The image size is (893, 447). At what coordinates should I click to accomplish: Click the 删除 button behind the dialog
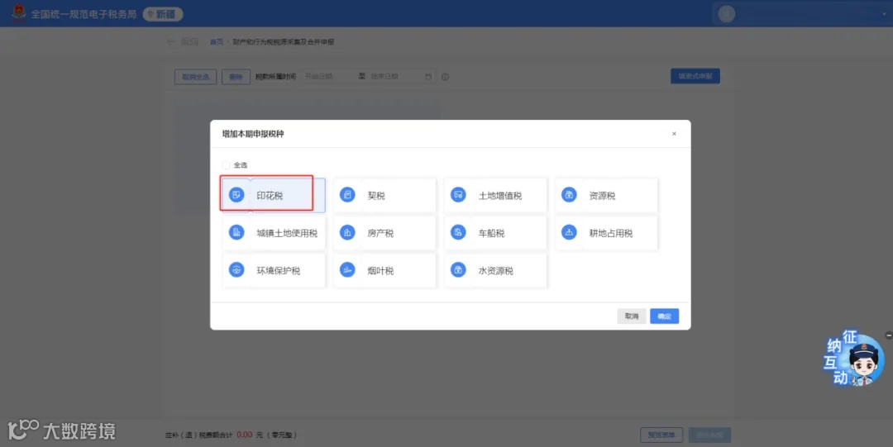point(236,76)
